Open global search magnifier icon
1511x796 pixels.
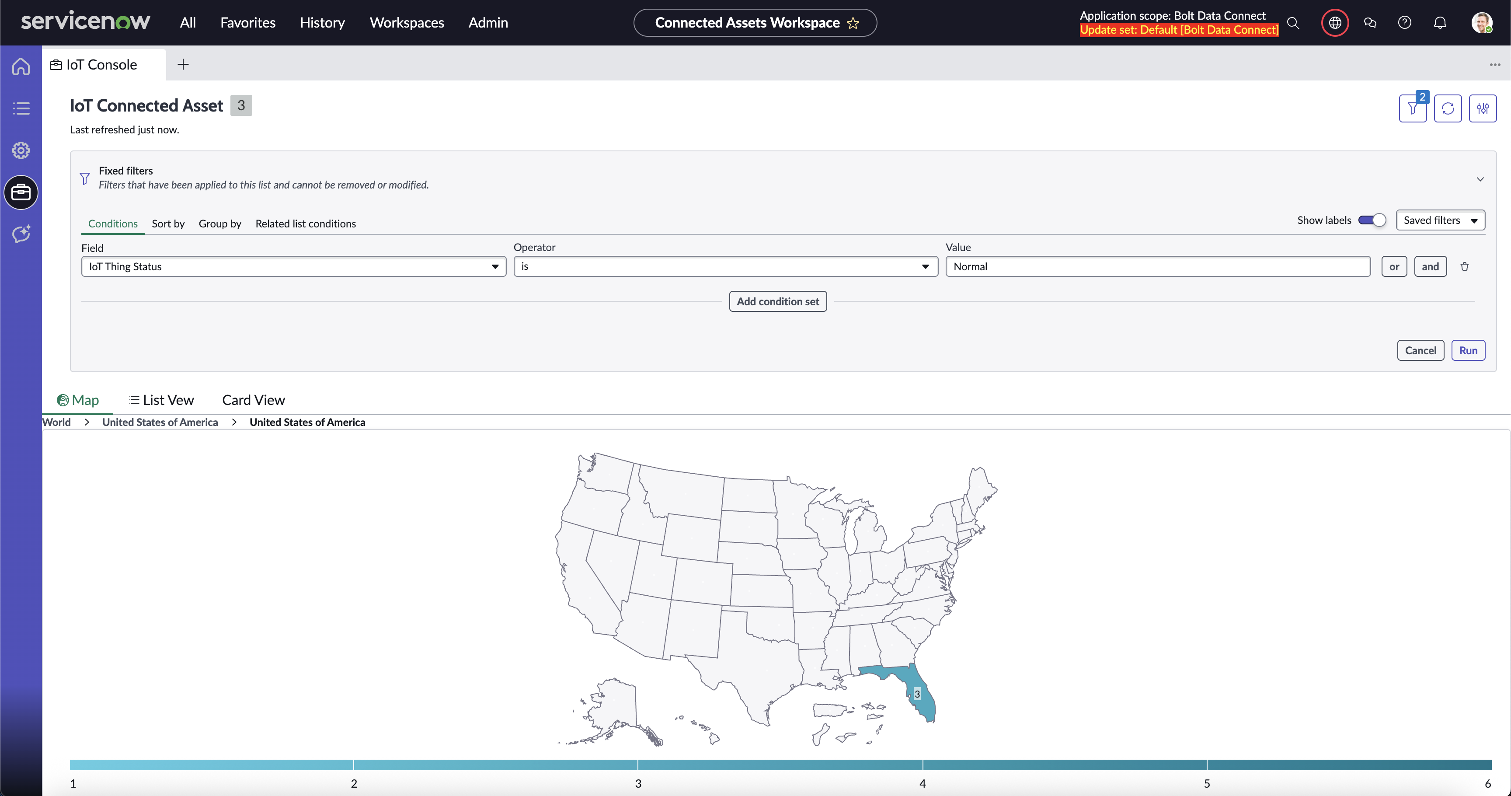coord(1293,23)
